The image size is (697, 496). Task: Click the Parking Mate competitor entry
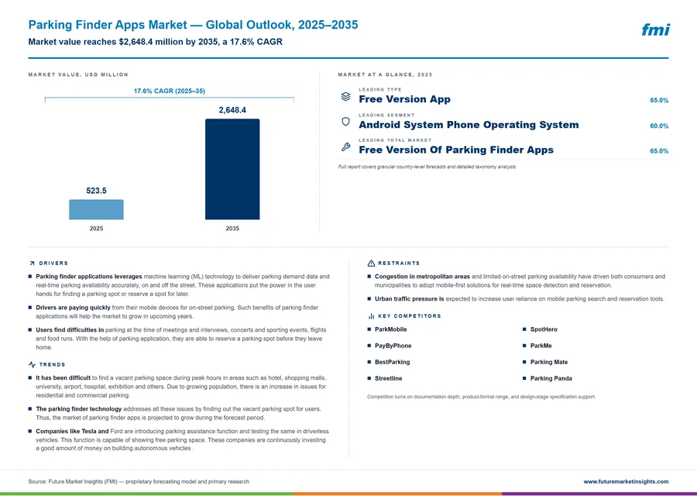point(549,362)
